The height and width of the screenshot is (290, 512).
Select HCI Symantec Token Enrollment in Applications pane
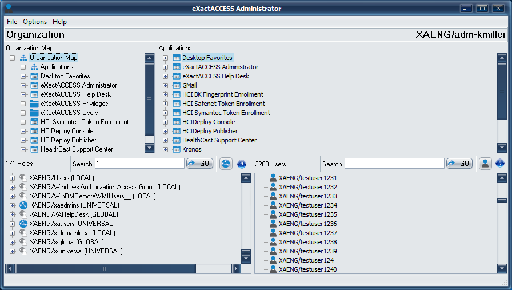pyautogui.click(x=226, y=113)
